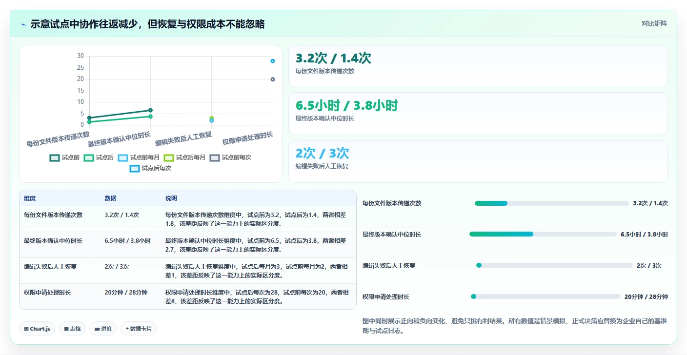Click the gray 20 data point in the chart

(x=273, y=79)
